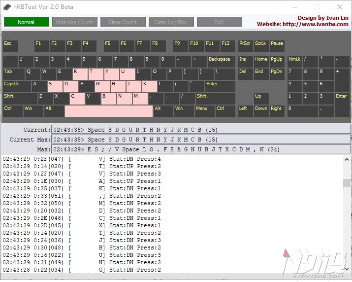The width and height of the screenshot is (352, 282).
Task: Select the Backspace key tile
Action: point(222,62)
